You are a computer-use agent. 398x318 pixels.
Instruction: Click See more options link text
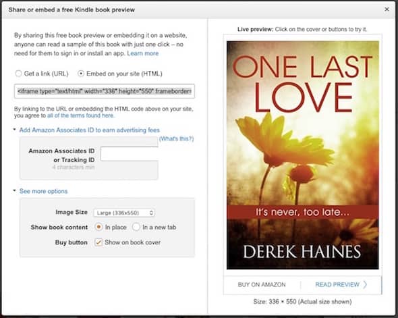(43, 191)
